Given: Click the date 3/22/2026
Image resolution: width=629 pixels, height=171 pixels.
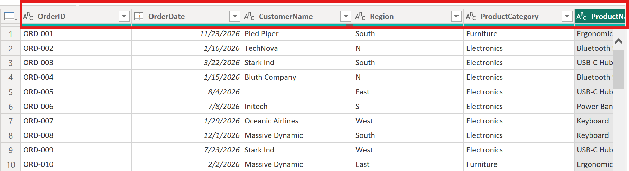Looking at the screenshot, I should coord(222,63).
